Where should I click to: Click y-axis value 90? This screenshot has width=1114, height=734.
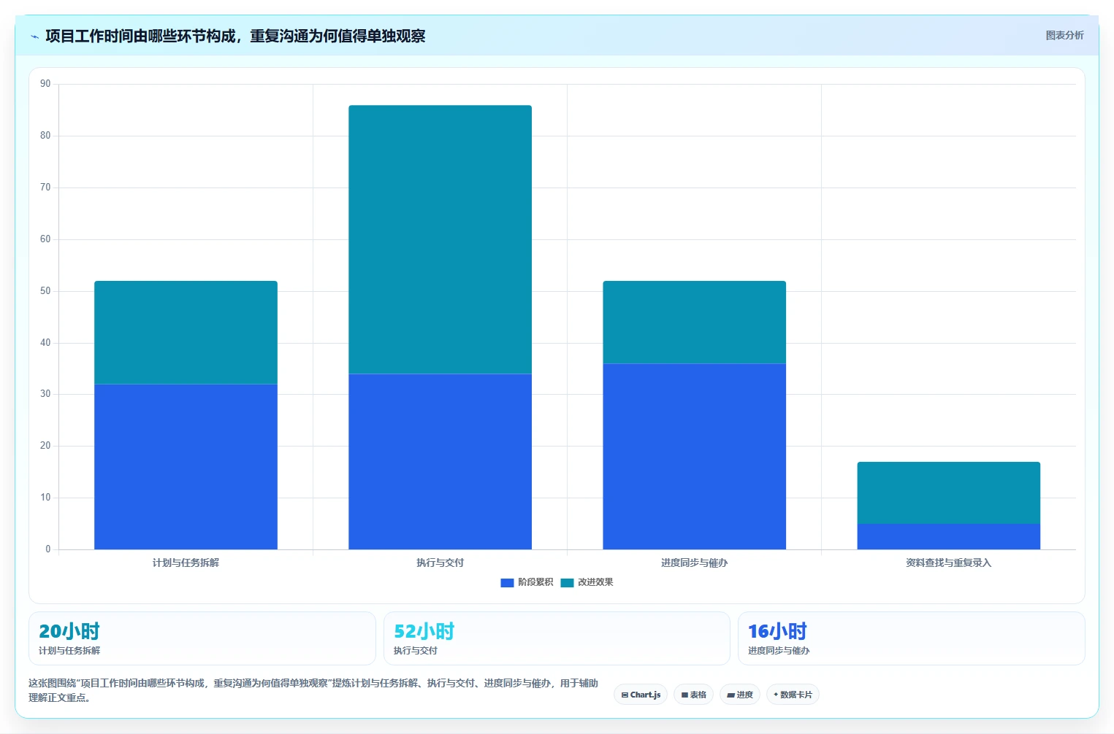[46, 84]
